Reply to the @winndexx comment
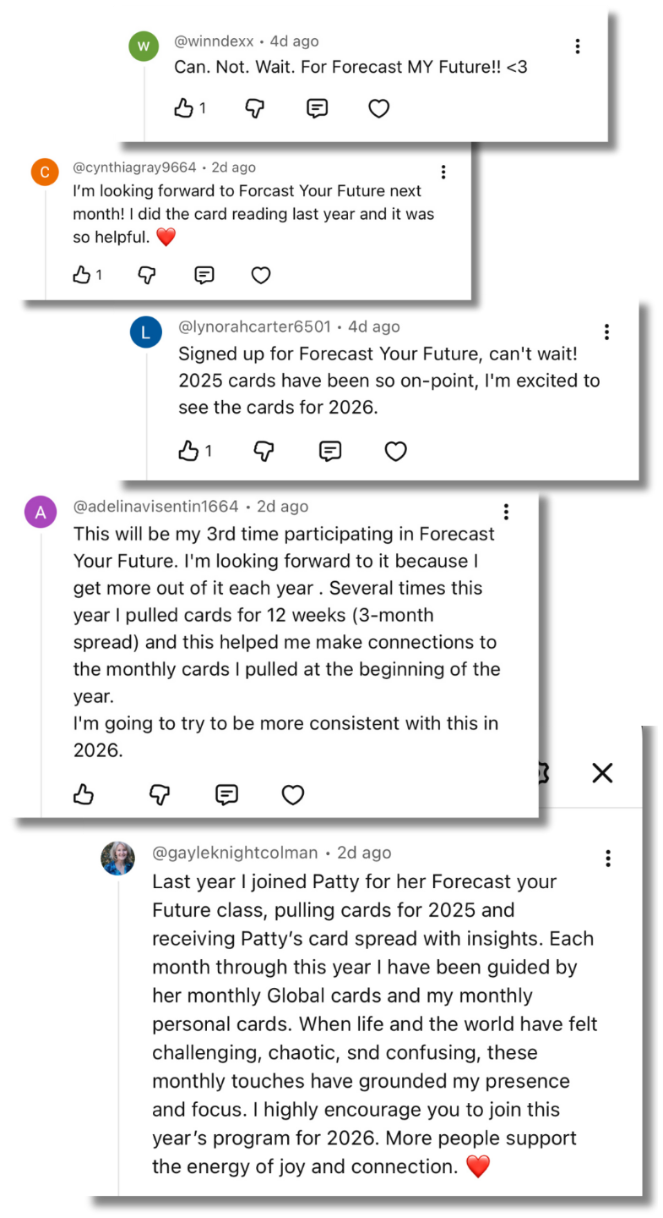Viewport: 663px width, 1218px height. [x=317, y=108]
